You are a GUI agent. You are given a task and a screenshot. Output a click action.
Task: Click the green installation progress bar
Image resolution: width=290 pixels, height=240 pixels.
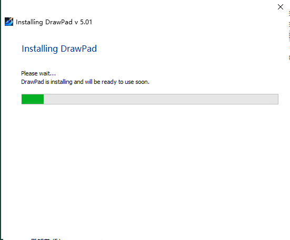tap(150, 99)
